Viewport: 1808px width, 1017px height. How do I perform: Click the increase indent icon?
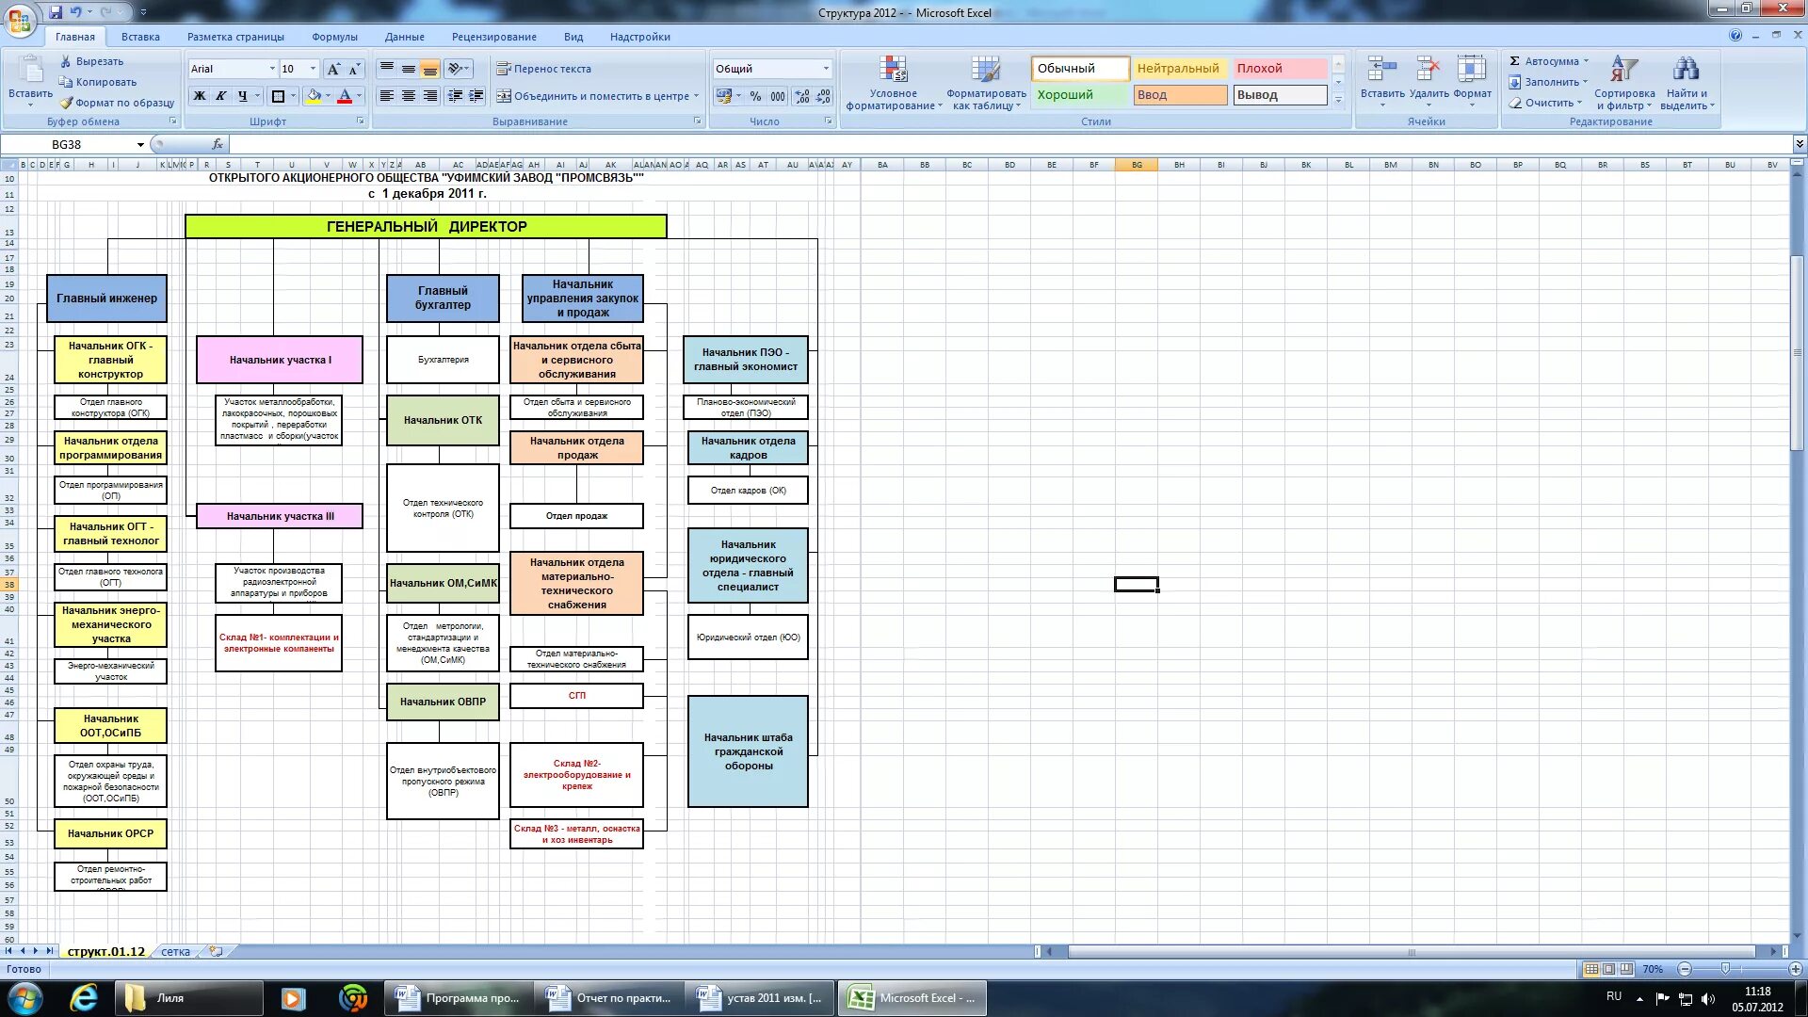click(x=476, y=96)
